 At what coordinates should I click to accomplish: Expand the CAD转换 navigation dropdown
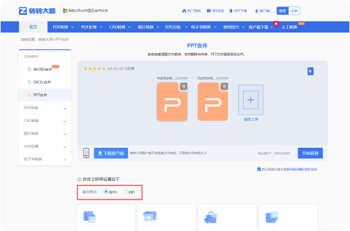[120, 27]
